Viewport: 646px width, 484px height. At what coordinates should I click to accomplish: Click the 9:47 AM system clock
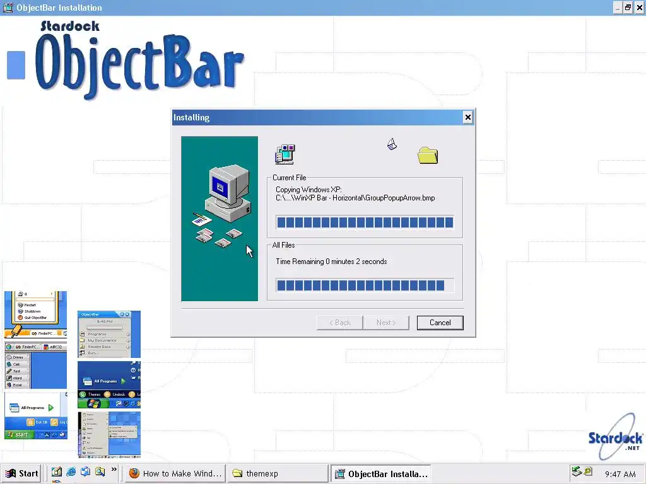620,474
